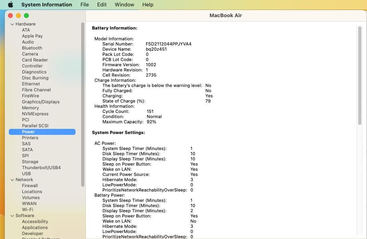
Task: Open the Apple menu
Action: [10, 4]
